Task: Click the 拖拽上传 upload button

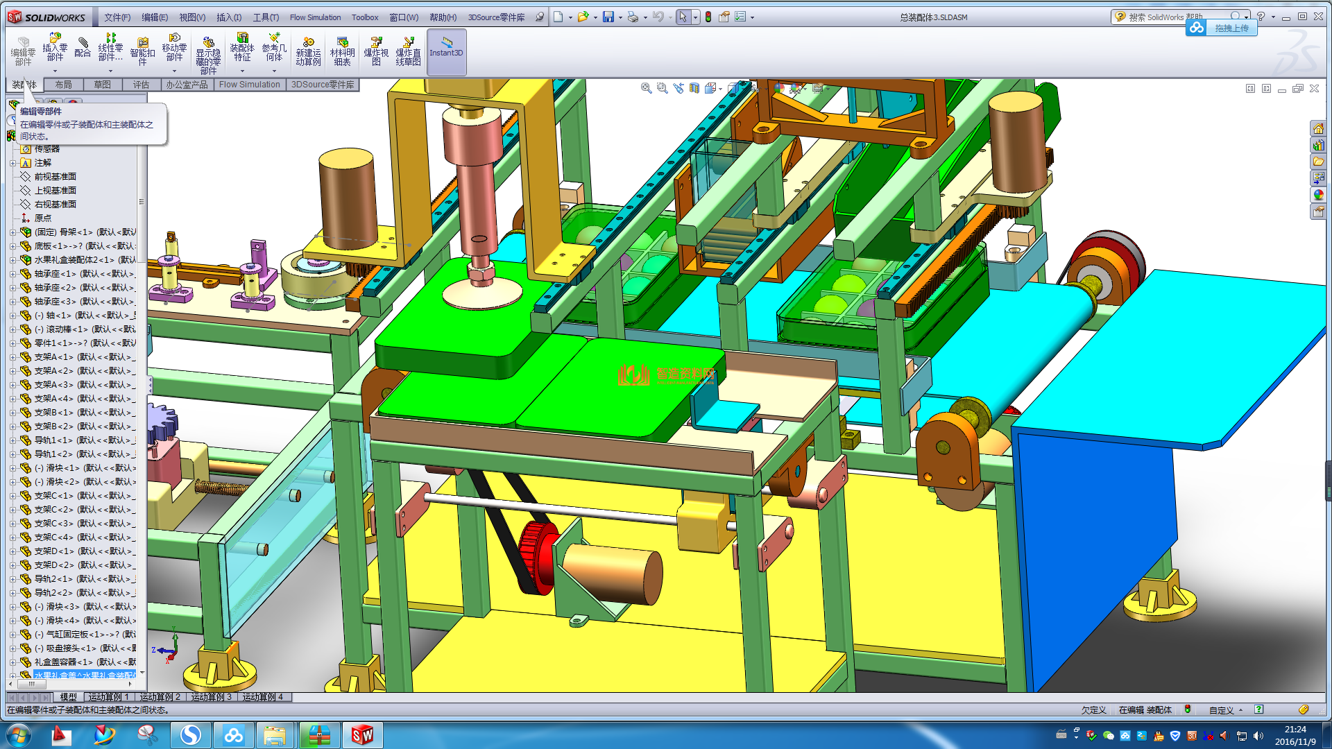Action: tap(1231, 28)
